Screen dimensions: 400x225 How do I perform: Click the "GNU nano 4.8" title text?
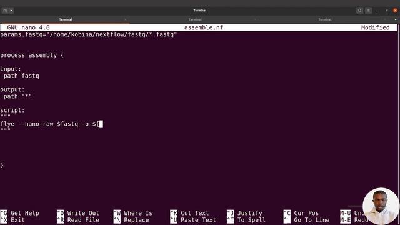28,27
